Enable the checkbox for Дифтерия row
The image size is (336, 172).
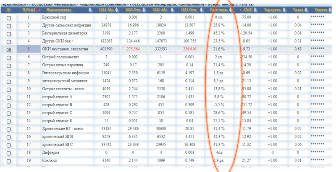coord(9,153)
